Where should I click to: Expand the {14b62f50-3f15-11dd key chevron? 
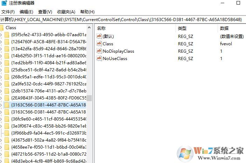1,56
